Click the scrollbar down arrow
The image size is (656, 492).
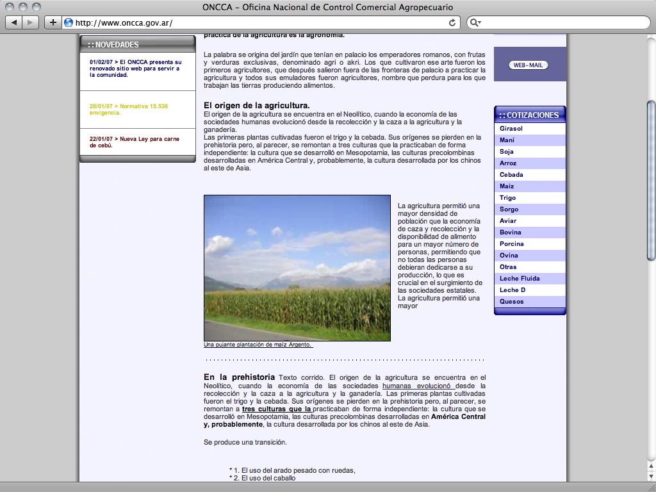(x=651, y=476)
